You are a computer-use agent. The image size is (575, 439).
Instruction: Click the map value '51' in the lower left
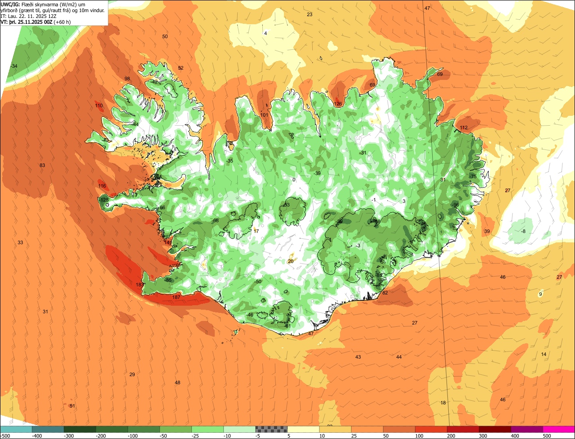(x=72, y=406)
